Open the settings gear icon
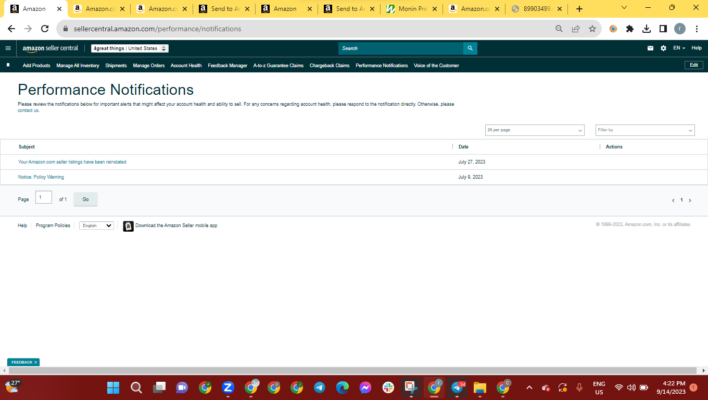Viewport: 708px width, 400px height. pos(663,48)
